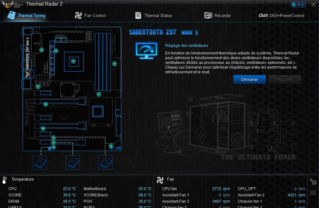Screen dimensions: 319x208
Task: Select the sensor dot beneath the finned heatsink by the rear I/O
Action: coord(38,87)
